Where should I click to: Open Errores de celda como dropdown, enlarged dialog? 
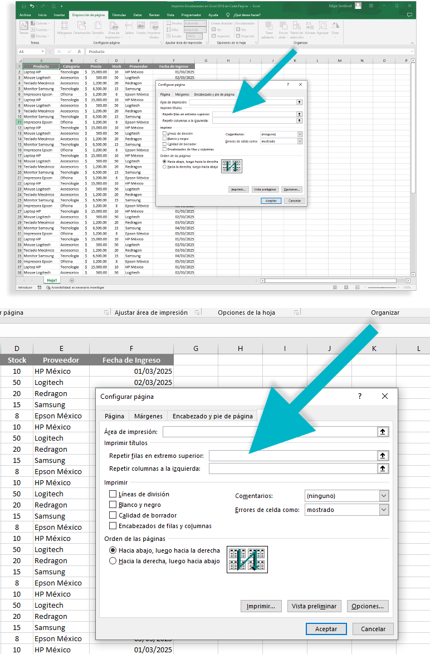[x=383, y=510]
